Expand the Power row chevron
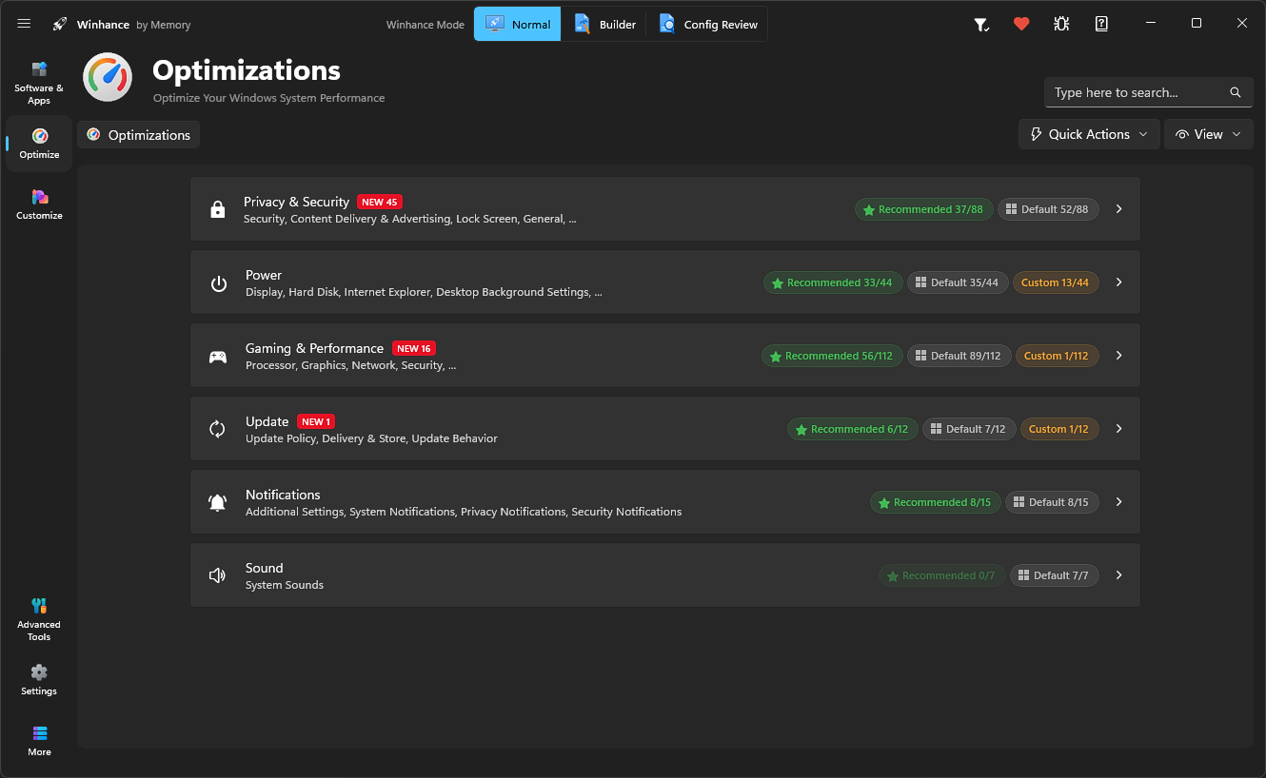The width and height of the screenshot is (1266, 778). pyautogui.click(x=1119, y=282)
